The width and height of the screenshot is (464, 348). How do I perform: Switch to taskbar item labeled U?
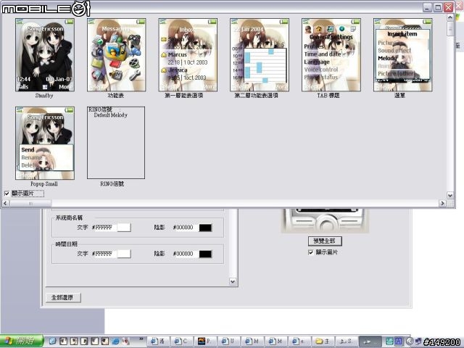tap(229, 341)
